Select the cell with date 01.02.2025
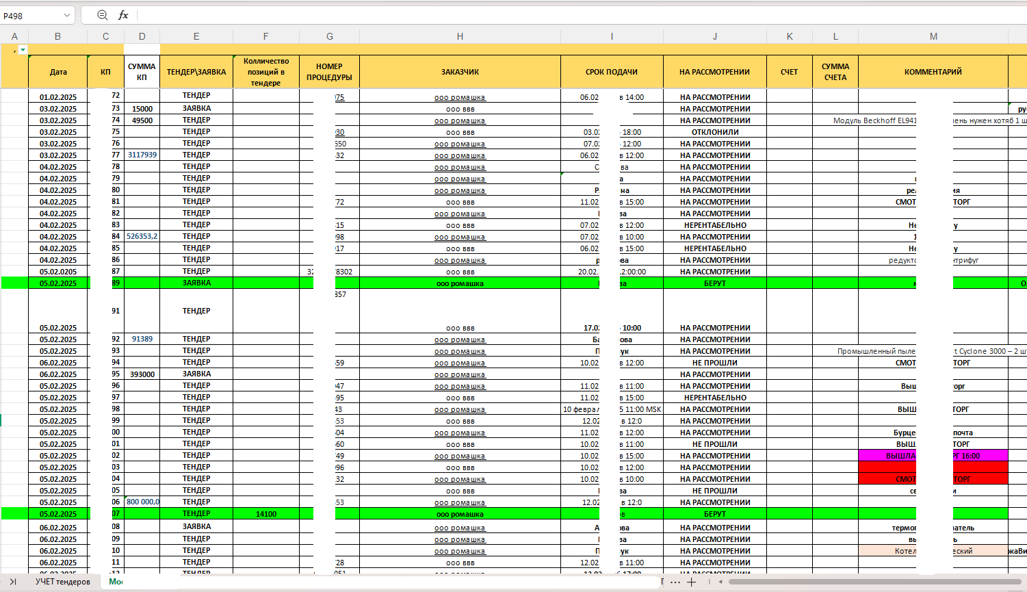 coord(58,97)
